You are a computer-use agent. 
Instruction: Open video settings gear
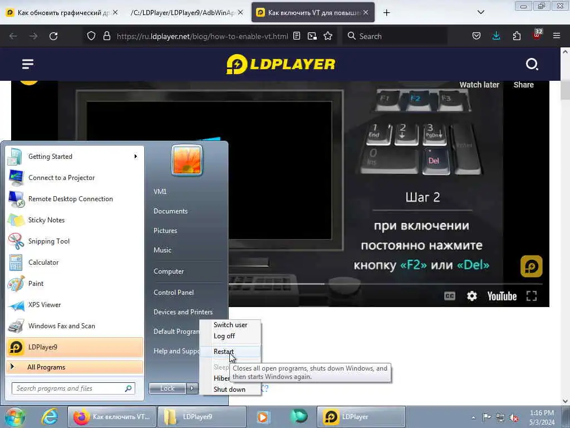[472, 296]
